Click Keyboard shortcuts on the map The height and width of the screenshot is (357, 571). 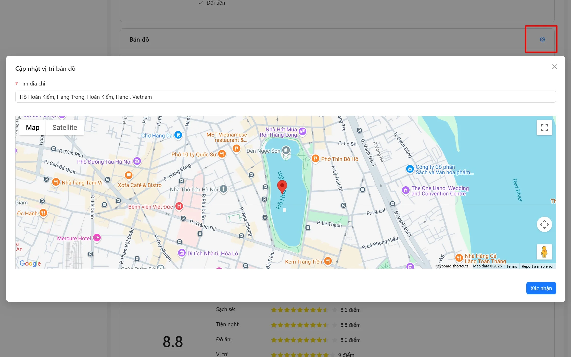click(x=452, y=266)
